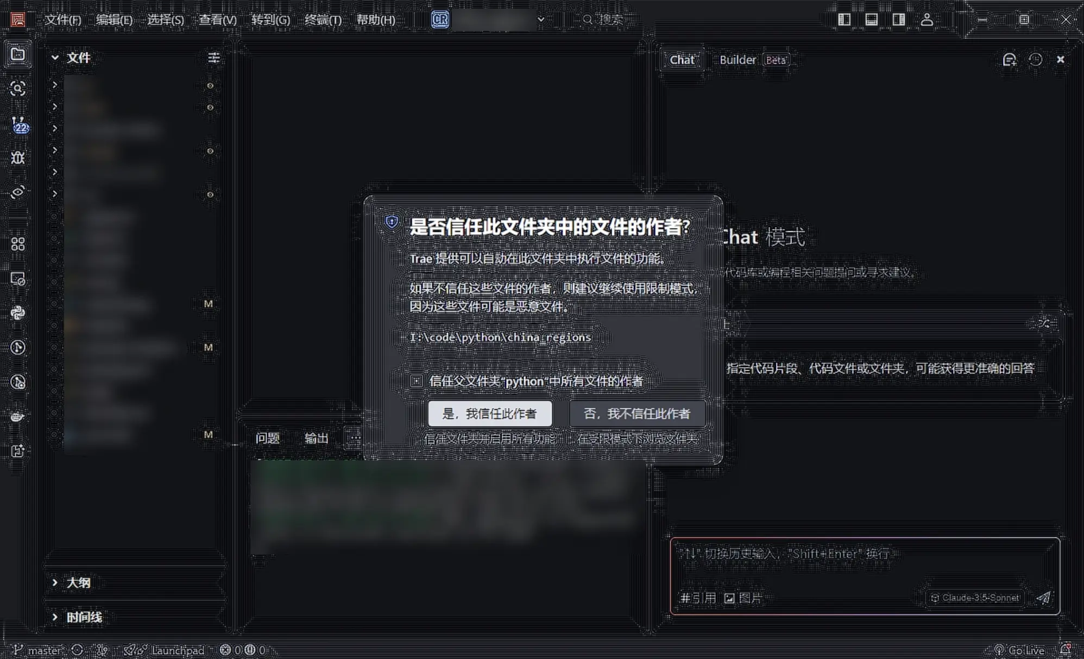Open the 终端(T) menu
This screenshot has height=659, width=1084.
click(x=323, y=20)
